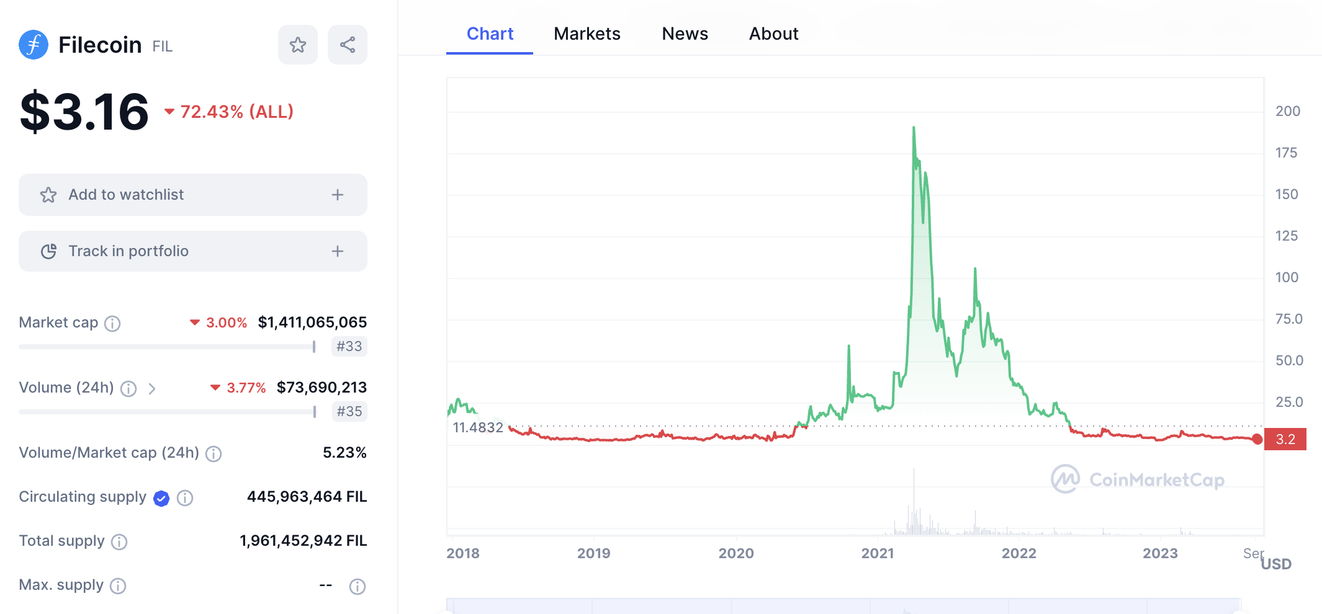Open info icon next to Max. supply label
The height and width of the screenshot is (614, 1322).
pyautogui.click(x=118, y=586)
